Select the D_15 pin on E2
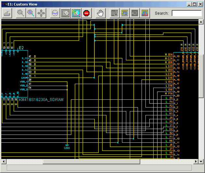 [x=25, y=74]
